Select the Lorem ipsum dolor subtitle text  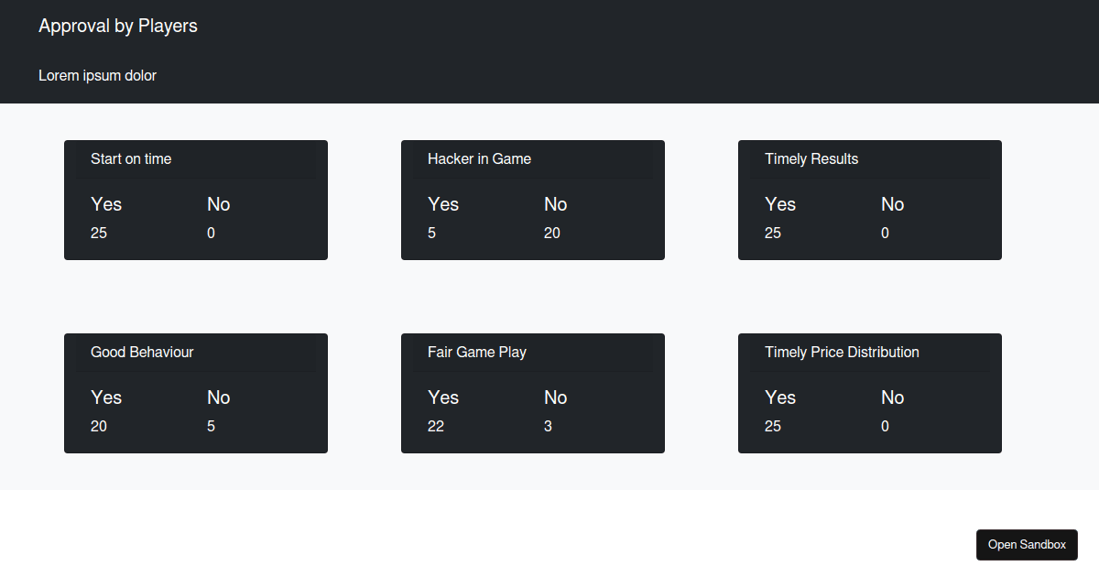(97, 75)
